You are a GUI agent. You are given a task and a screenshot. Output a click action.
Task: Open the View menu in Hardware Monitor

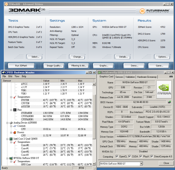pos(17,76)
